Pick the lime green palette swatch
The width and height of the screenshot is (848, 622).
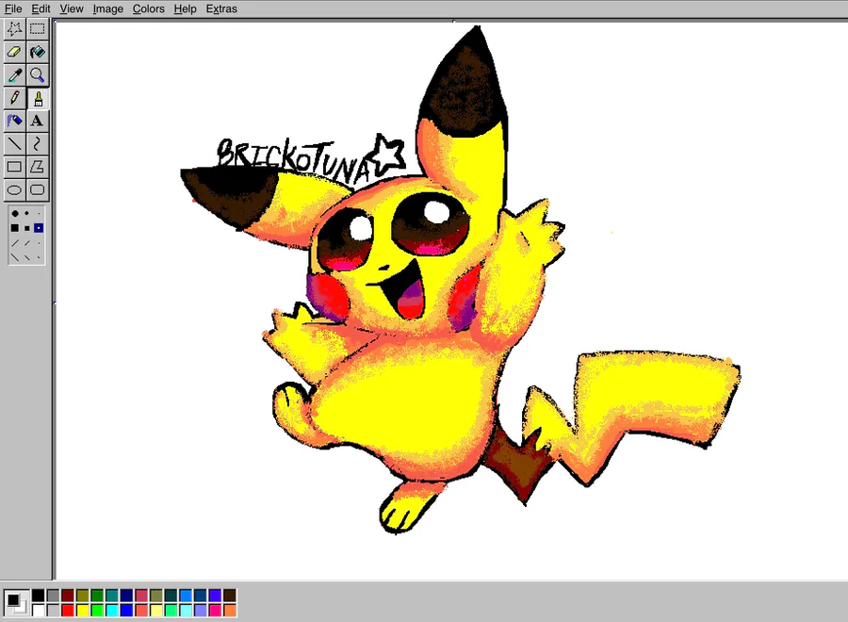coord(97,611)
